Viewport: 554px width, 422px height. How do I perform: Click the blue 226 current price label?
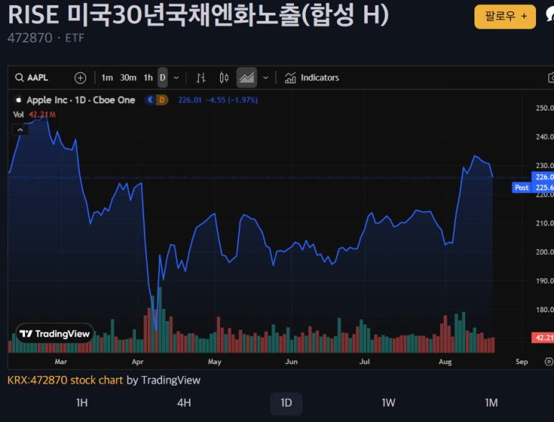[x=543, y=177]
